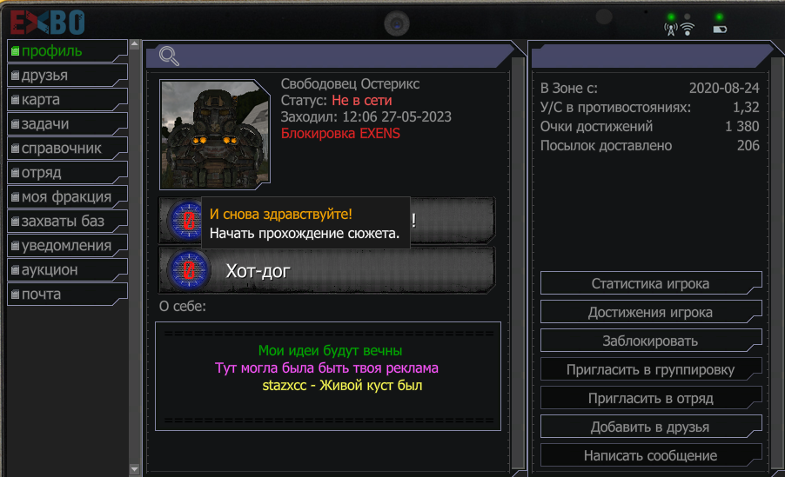Select Написать сообщение button
Screen dimensions: 785x477
point(651,455)
